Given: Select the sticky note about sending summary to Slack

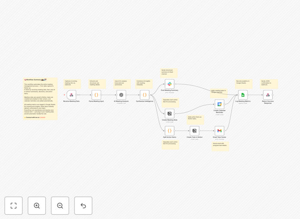Looking at the screenshot, I should point(169,73).
